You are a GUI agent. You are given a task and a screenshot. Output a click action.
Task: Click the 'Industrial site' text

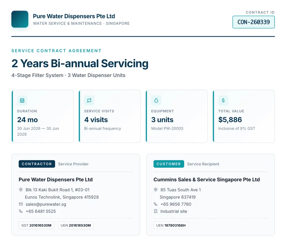pos(174,212)
